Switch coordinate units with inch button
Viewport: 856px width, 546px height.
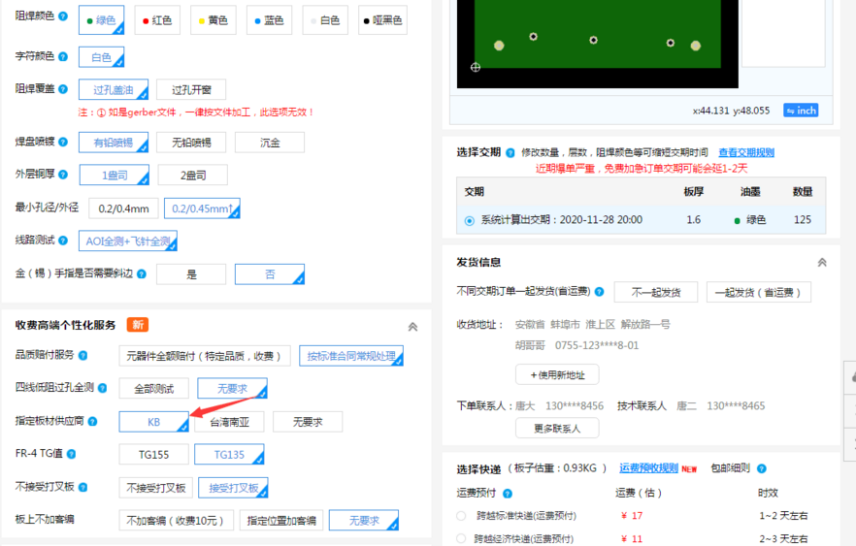tap(801, 111)
